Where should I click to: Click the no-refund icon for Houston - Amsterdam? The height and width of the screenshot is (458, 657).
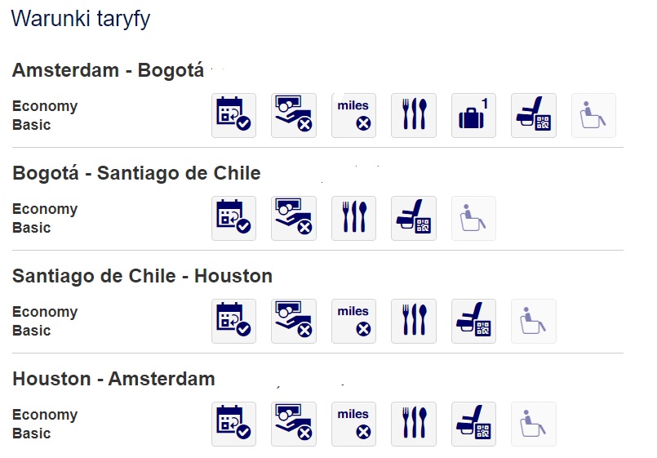[x=294, y=424]
